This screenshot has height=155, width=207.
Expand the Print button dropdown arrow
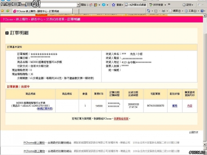pos(167,11)
